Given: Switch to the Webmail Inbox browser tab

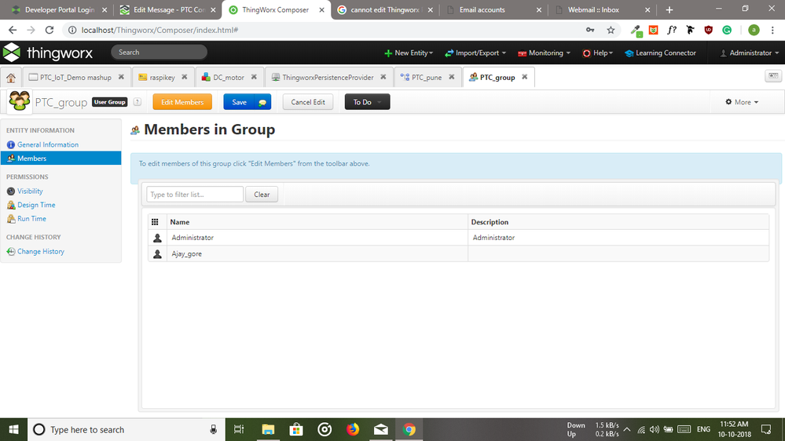Looking at the screenshot, I should click(593, 10).
